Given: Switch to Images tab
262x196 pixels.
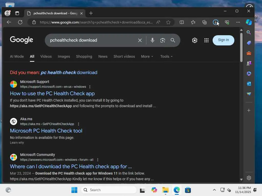Looking at the screenshot, I should (64, 56).
